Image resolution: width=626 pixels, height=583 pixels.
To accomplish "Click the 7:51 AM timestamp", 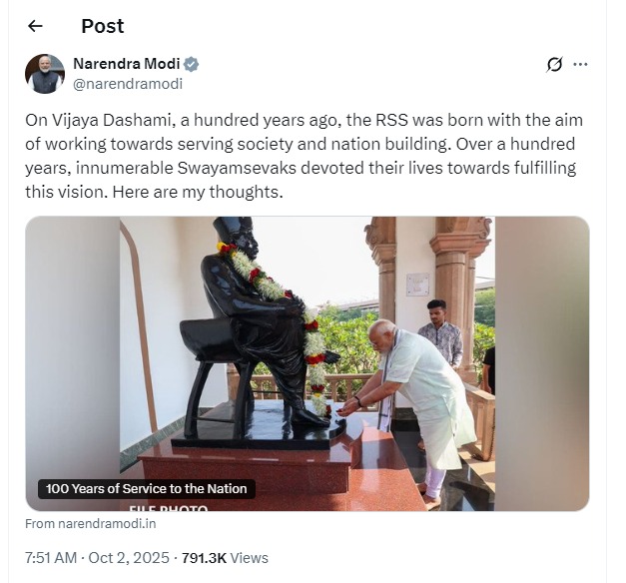I will point(51,558).
